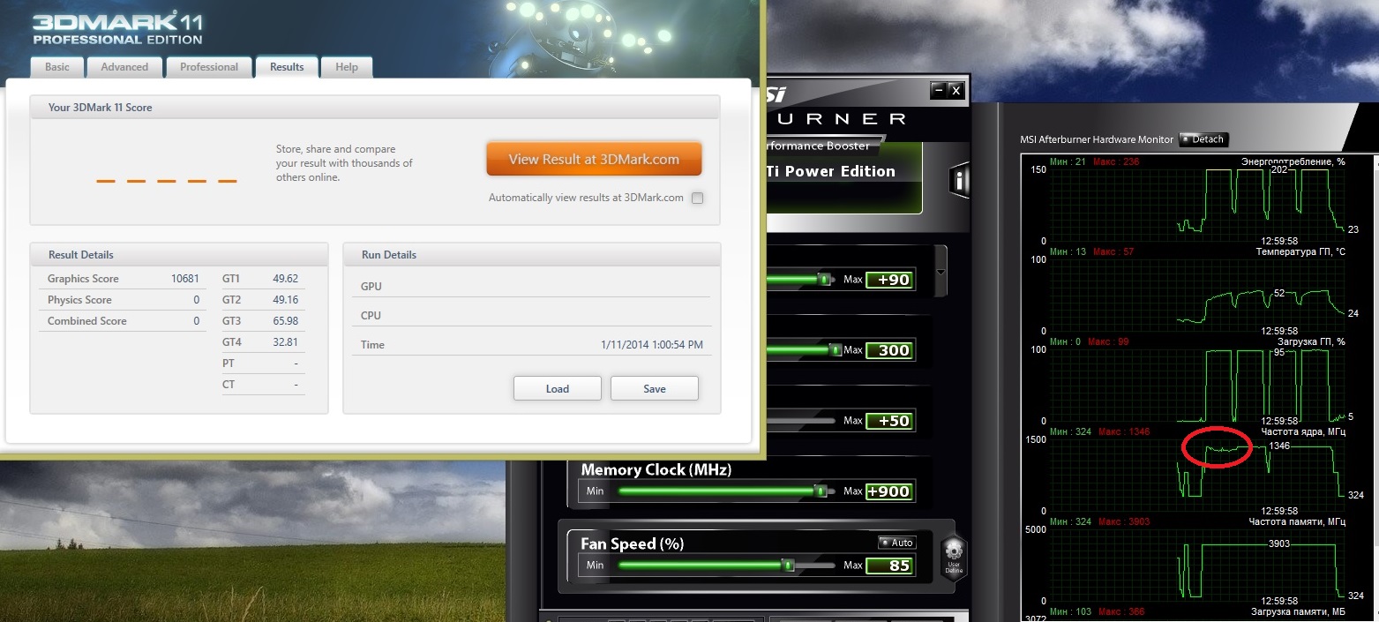The width and height of the screenshot is (1379, 622).
Task: Switch to the Basic tab
Action: tap(57, 67)
